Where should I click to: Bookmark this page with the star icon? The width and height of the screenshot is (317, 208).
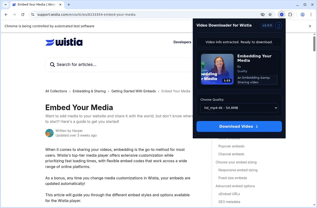270,14
